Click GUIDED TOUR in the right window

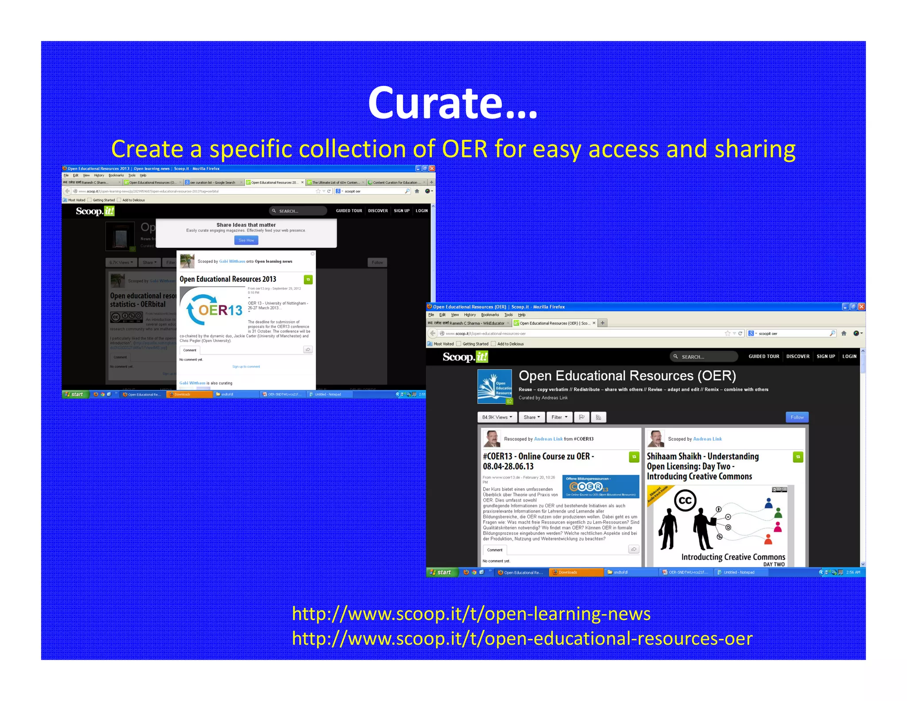pyautogui.click(x=764, y=356)
